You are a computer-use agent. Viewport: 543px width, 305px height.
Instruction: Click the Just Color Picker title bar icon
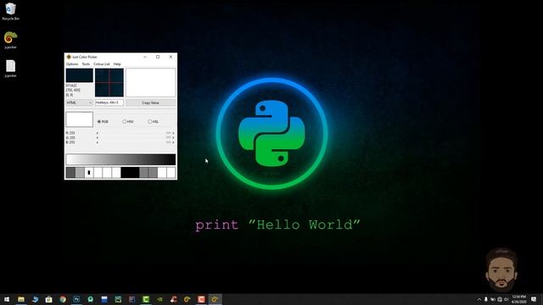coord(69,57)
